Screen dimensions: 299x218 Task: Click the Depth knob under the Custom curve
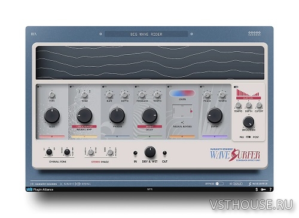pos(249,105)
